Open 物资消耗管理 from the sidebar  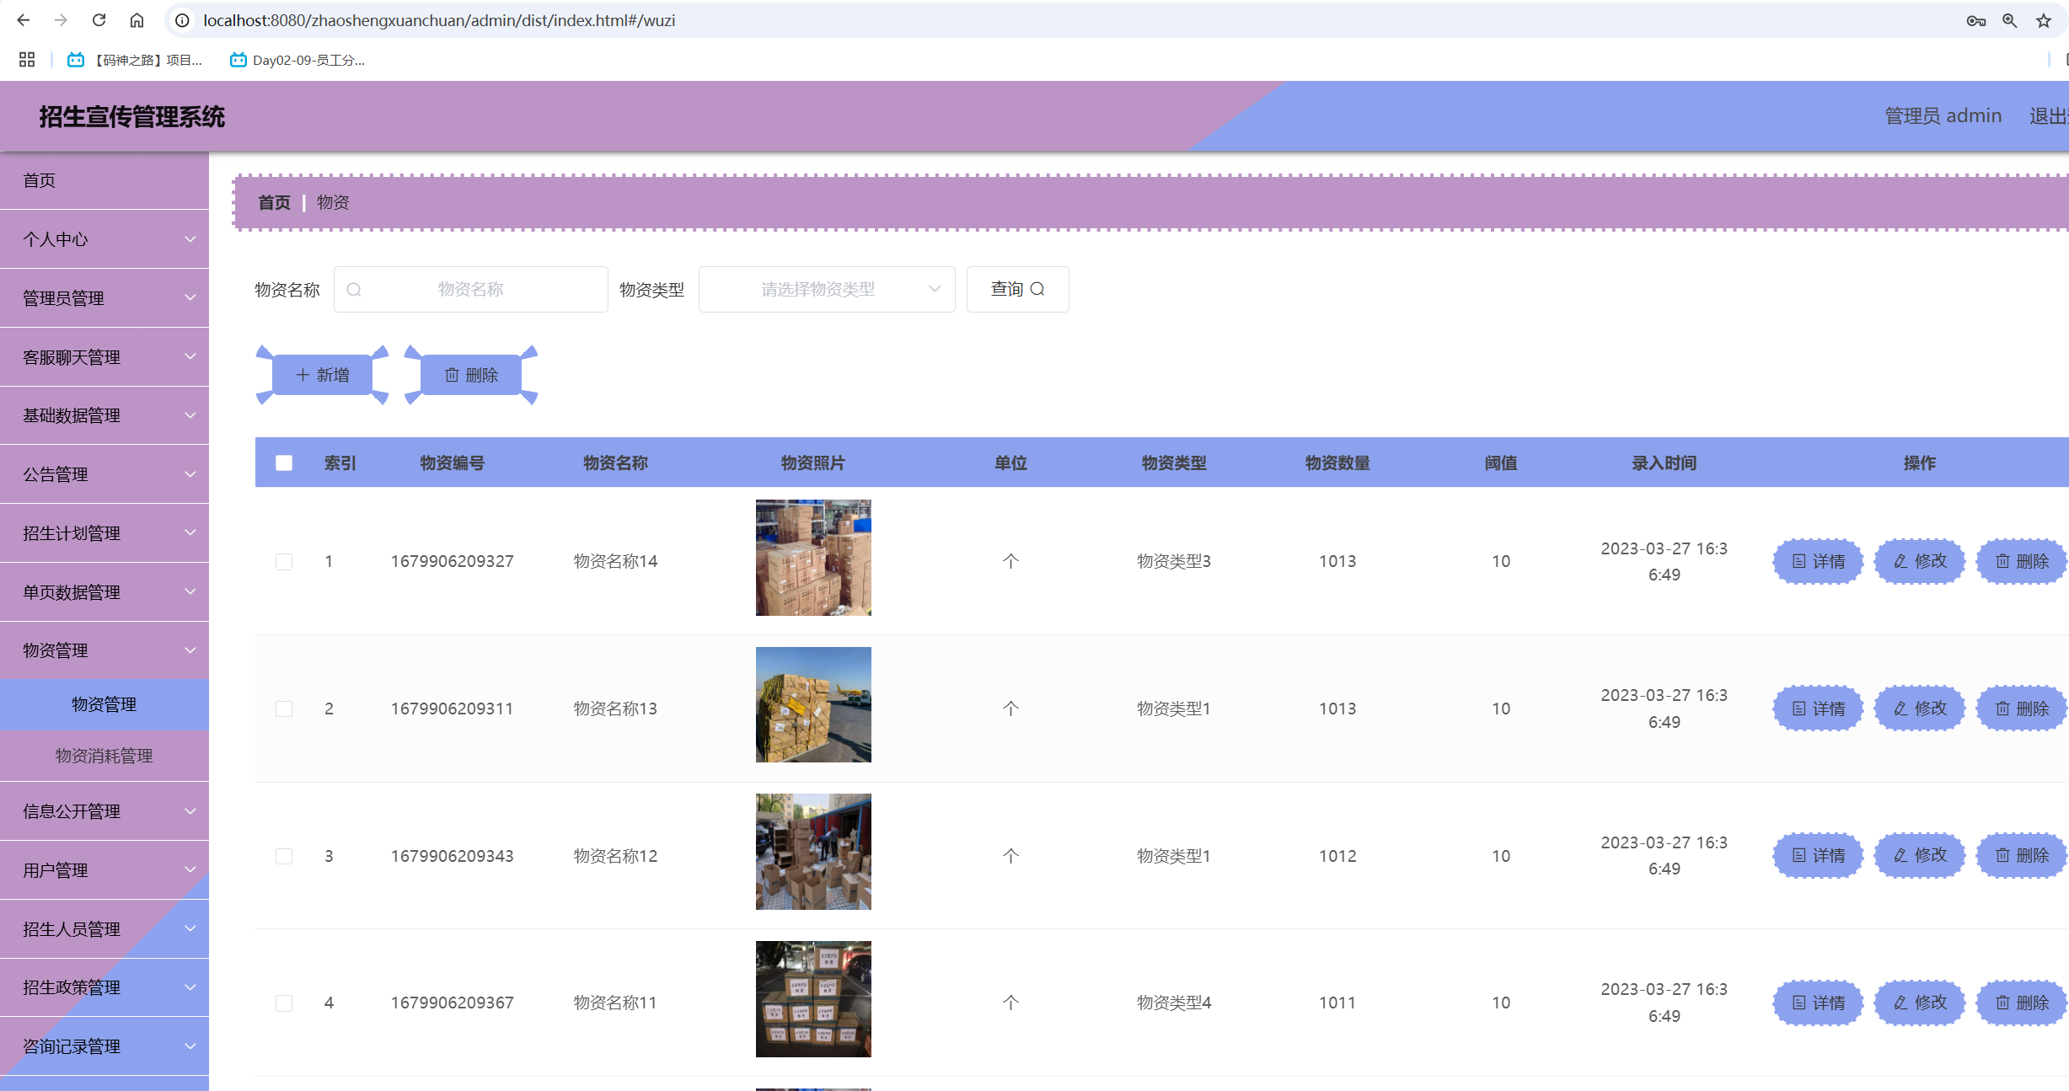(104, 756)
